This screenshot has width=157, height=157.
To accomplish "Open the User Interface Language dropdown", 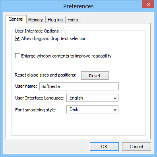I will tap(92, 98).
